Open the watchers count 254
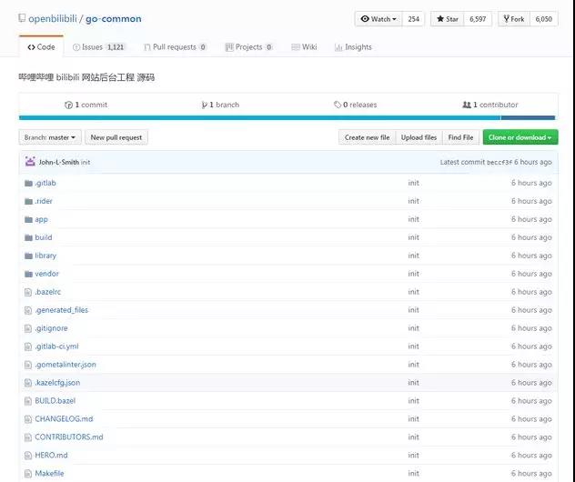The width and height of the screenshot is (575, 482). pyautogui.click(x=413, y=19)
